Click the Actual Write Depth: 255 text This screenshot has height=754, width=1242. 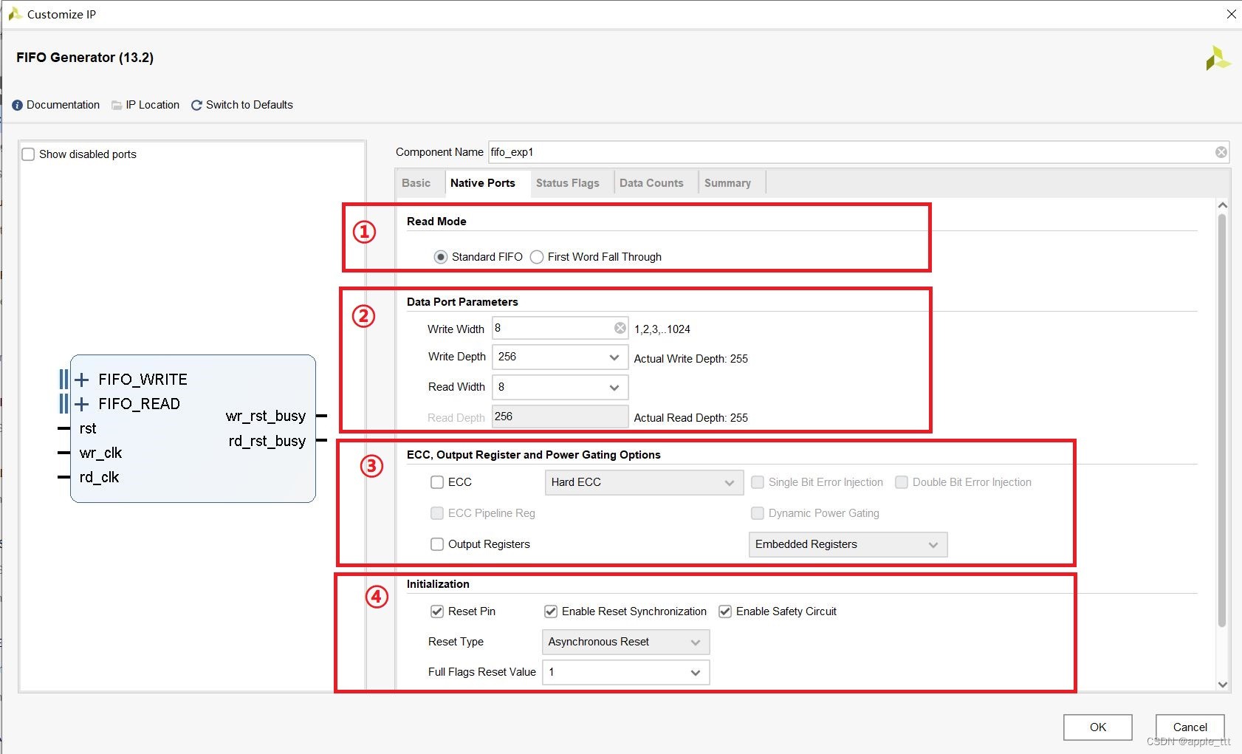tap(691, 359)
